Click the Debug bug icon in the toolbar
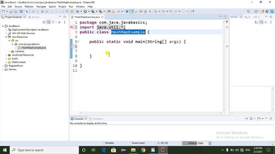The height and width of the screenshot is (154, 275). pyautogui.click(x=77, y=12)
